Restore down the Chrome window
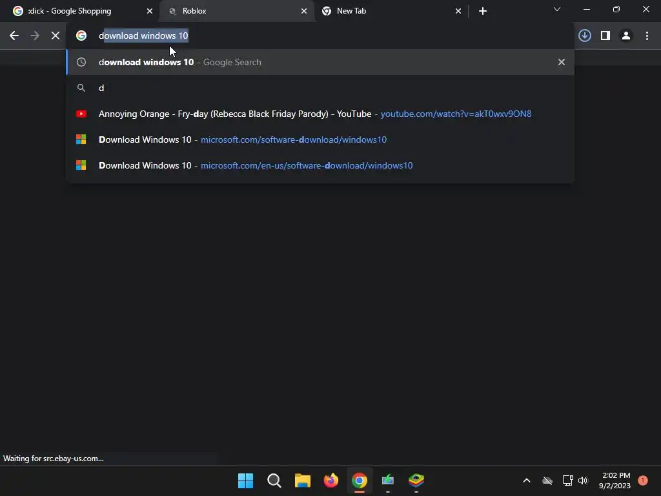 (616, 9)
